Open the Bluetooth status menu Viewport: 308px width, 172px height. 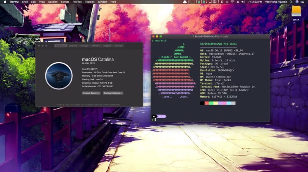point(227,2)
